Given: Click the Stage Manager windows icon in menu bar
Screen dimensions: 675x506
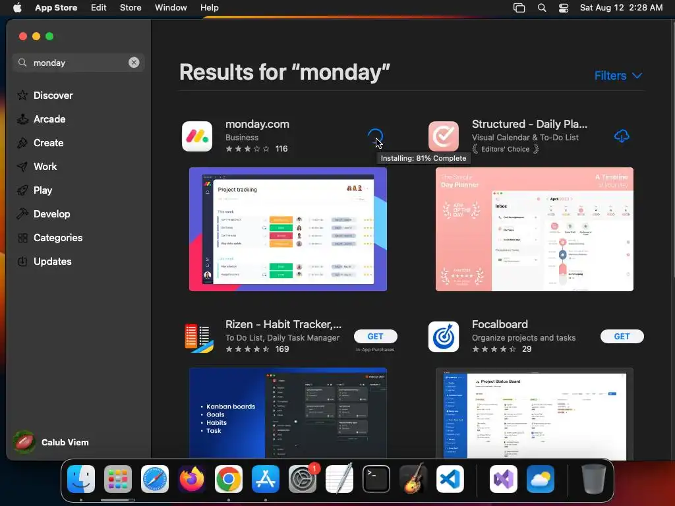Looking at the screenshot, I should 519,8.
